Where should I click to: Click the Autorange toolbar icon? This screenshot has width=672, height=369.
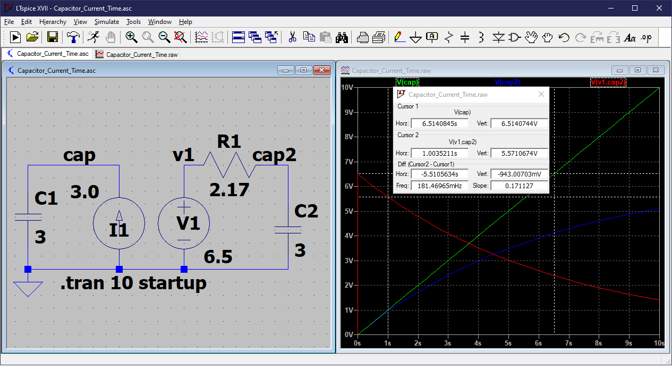218,37
